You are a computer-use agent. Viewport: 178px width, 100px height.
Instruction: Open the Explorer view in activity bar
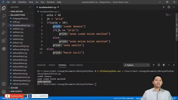4,8
